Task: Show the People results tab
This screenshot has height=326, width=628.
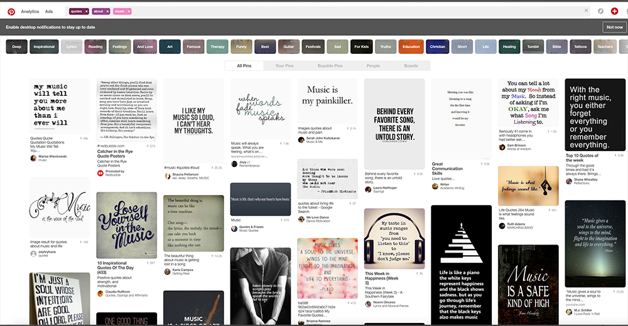Action: pyautogui.click(x=373, y=66)
